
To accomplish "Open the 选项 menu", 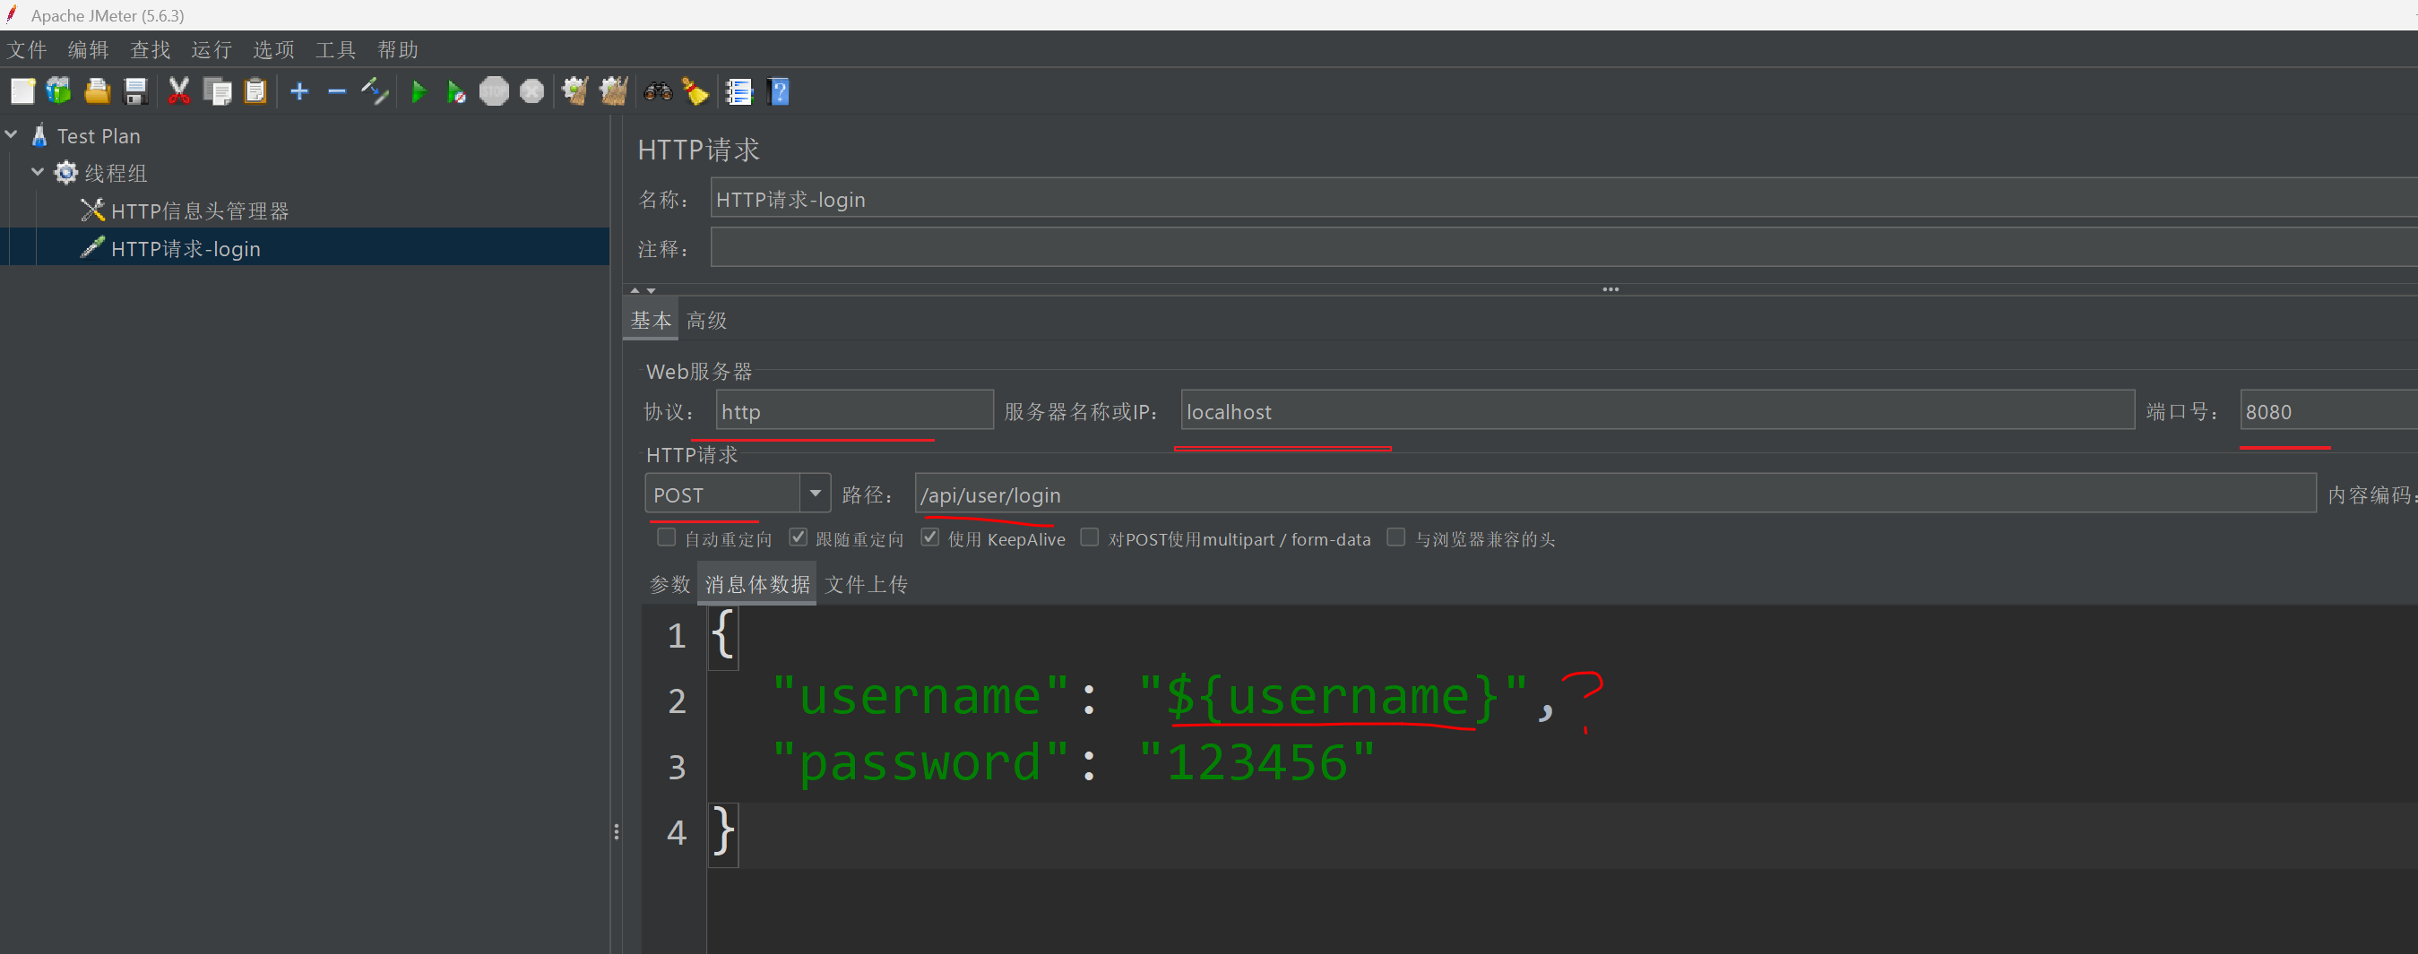I will pyautogui.click(x=274, y=50).
